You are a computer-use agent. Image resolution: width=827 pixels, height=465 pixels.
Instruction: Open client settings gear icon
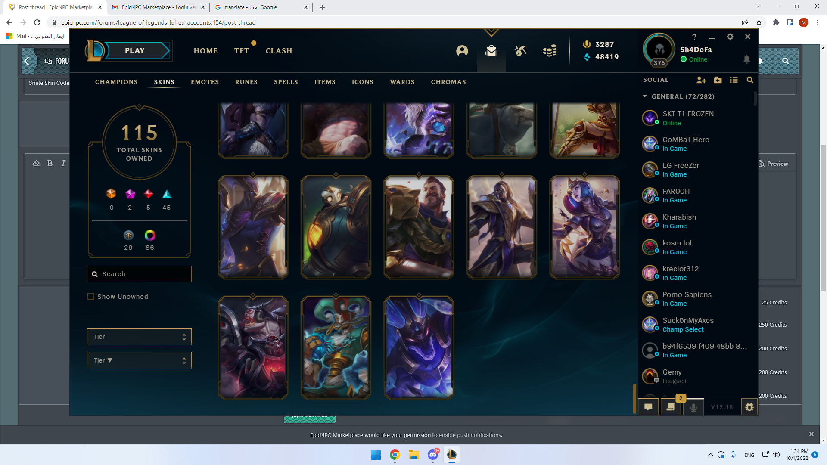click(730, 37)
